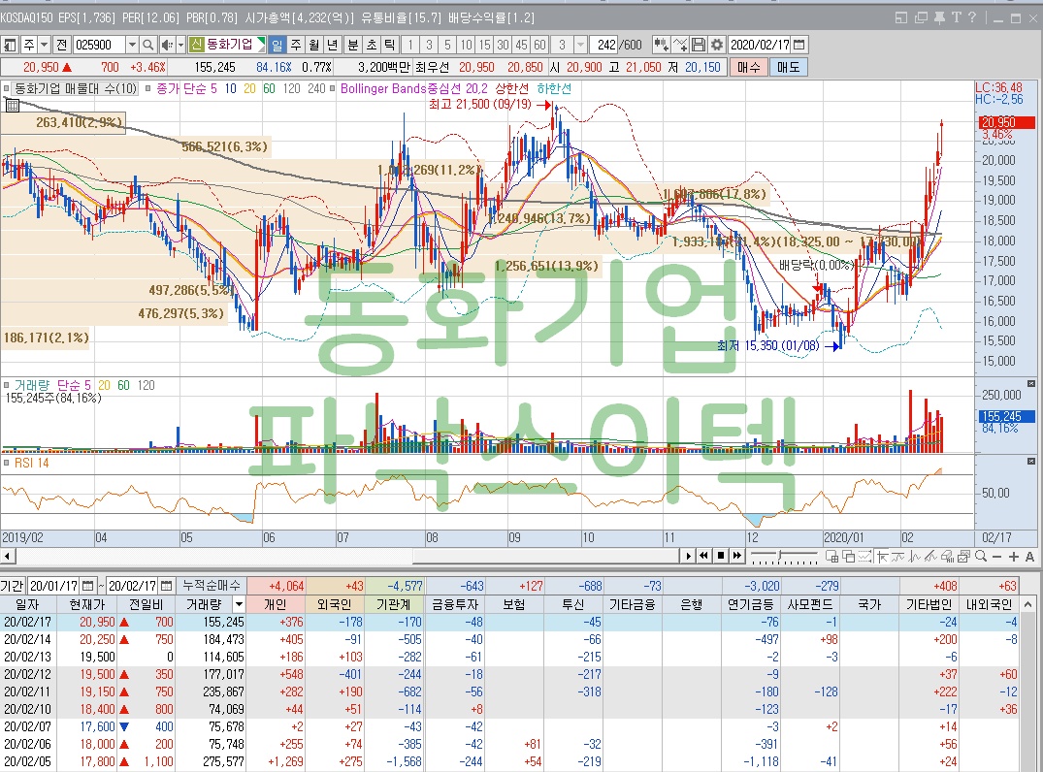
Task: Expand the stock code history dropdown
Action: pyautogui.click(x=132, y=45)
